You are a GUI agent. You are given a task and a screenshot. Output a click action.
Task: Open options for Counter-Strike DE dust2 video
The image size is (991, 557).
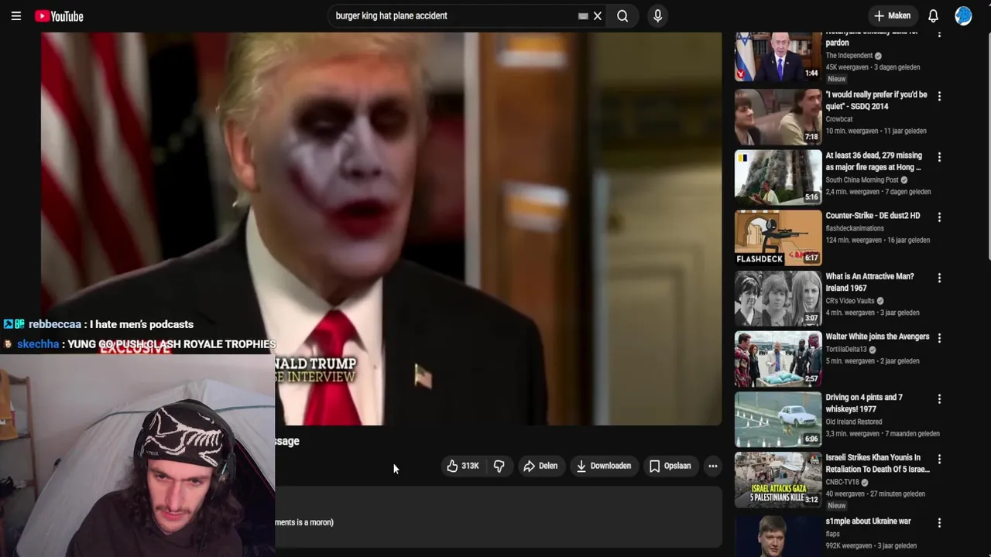[939, 218]
